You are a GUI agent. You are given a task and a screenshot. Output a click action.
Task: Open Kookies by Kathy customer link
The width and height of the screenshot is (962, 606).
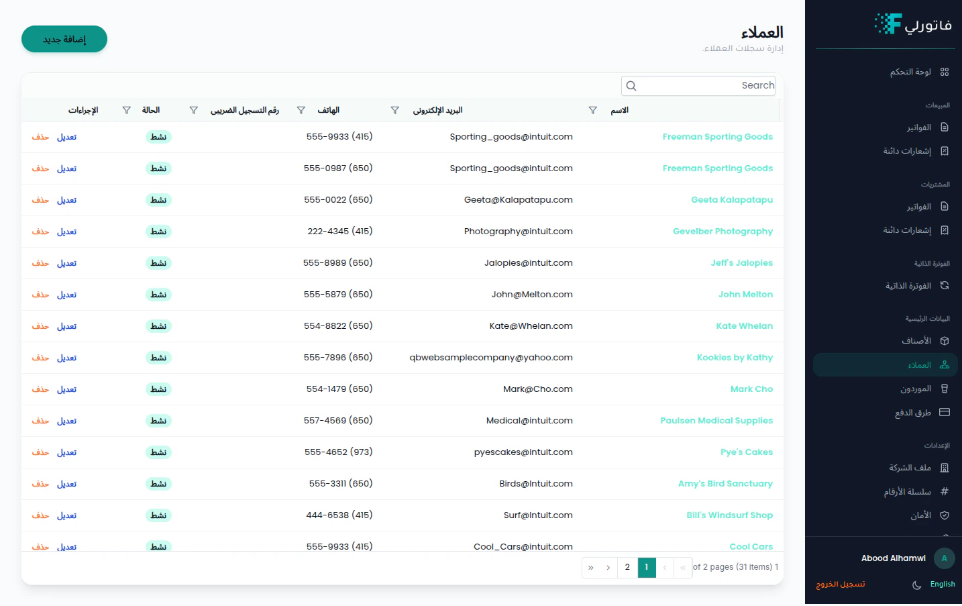pyautogui.click(x=735, y=358)
